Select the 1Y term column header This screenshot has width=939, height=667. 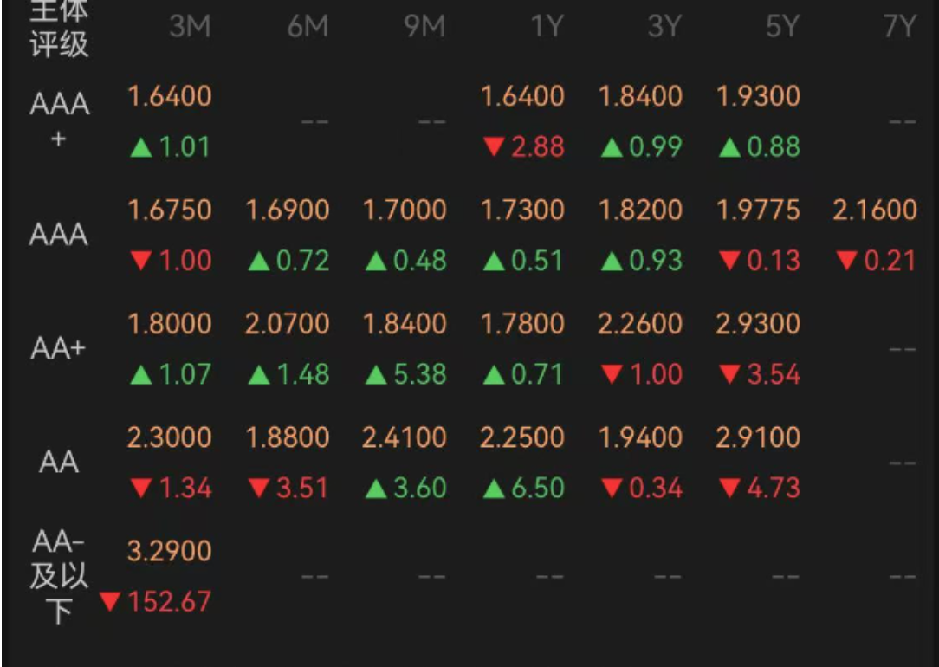547,27
